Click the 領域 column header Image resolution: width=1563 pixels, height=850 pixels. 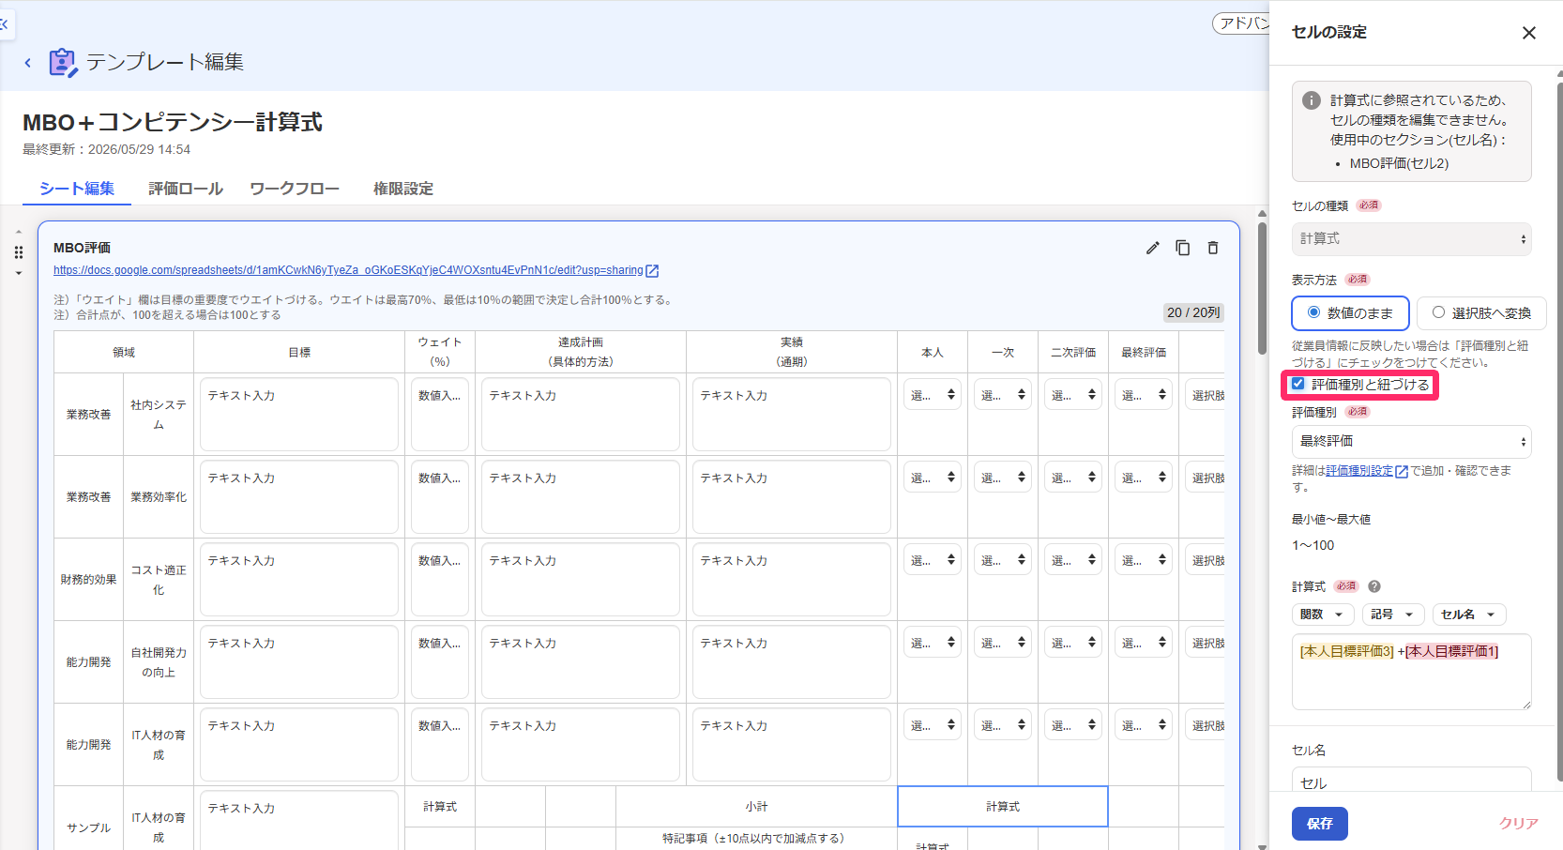124,353
